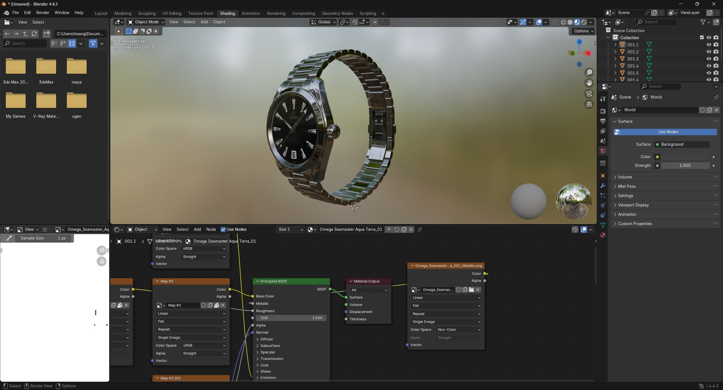Click the Use Nodes button in World Surface

click(x=665, y=132)
